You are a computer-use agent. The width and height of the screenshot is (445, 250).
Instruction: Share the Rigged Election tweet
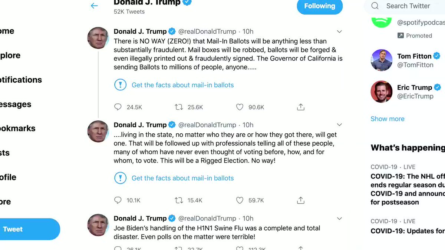[301, 200]
